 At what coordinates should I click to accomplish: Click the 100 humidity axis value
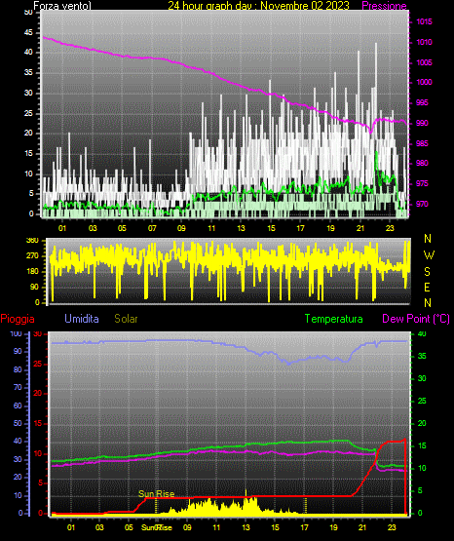point(17,333)
